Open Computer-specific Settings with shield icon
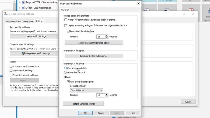The width and height of the screenshot is (210, 118). [x=34, y=53]
